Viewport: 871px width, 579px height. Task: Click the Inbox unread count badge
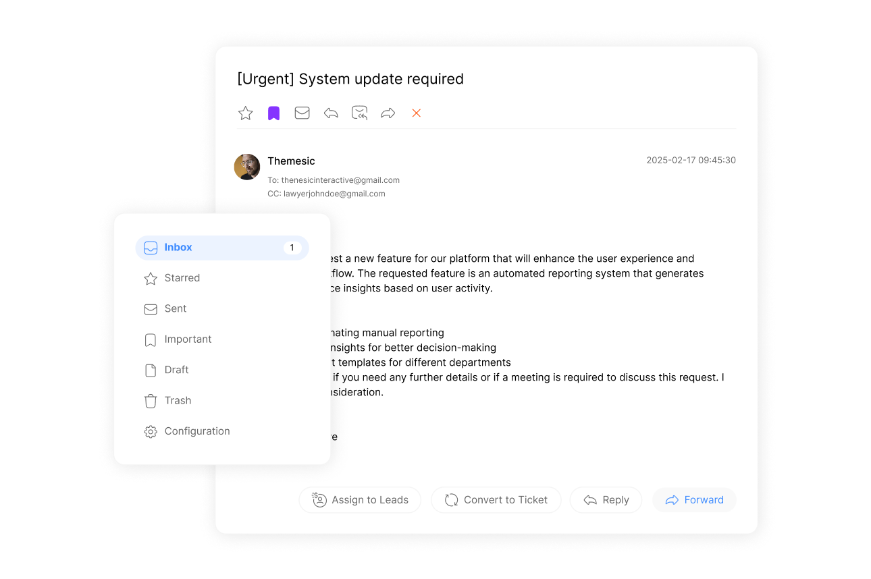pos(292,248)
